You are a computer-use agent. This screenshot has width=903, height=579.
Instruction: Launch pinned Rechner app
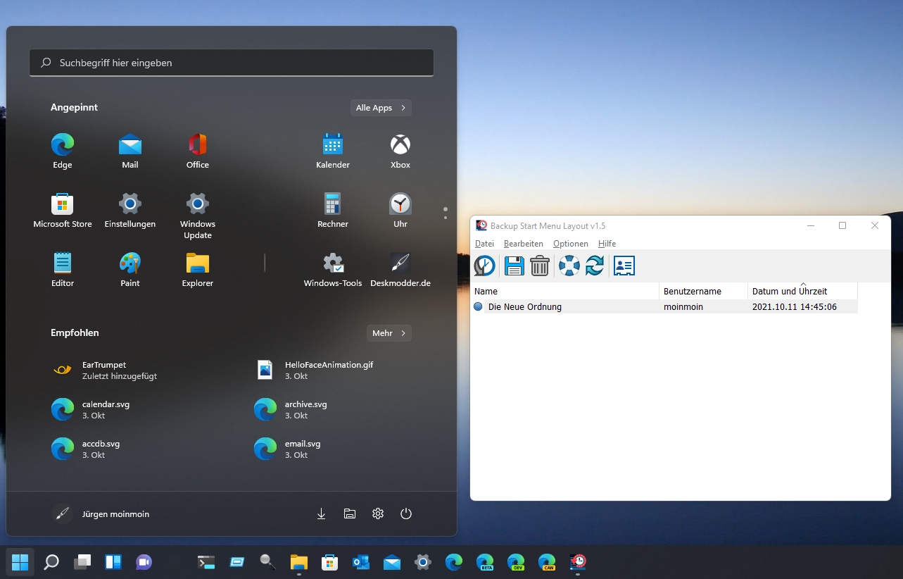(x=333, y=211)
